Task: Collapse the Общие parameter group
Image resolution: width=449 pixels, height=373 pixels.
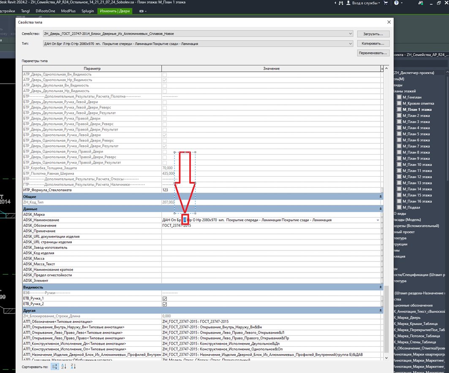Action: 381,196
